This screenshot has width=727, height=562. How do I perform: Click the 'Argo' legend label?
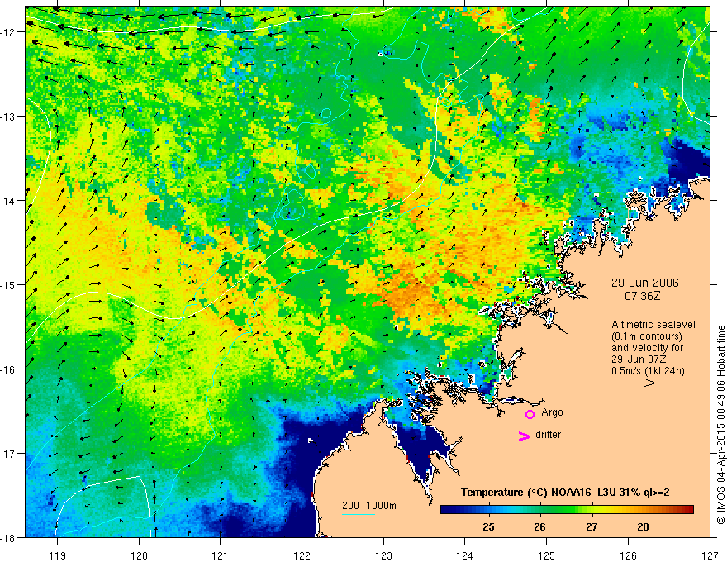552,412
